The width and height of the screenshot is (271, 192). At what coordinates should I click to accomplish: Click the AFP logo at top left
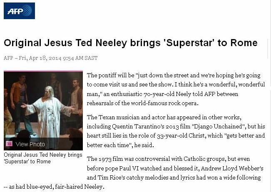[x=19, y=10]
